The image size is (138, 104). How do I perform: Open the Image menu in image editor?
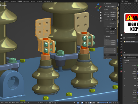point(130,4)
